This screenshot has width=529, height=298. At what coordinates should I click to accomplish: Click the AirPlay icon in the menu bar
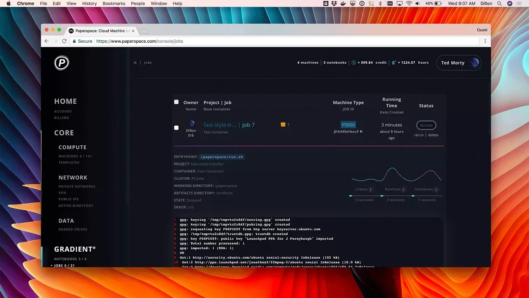tap(400, 3)
